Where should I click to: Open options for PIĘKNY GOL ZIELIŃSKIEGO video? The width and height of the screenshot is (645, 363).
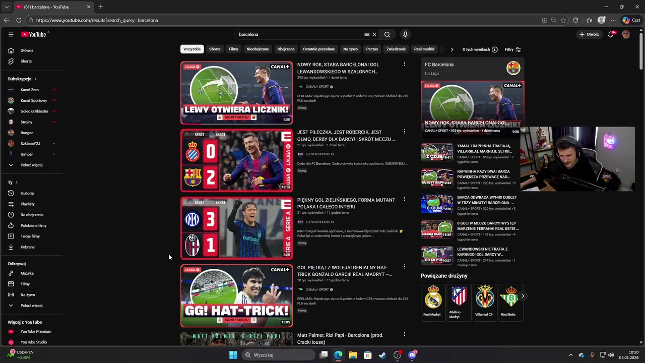pyautogui.click(x=404, y=199)
